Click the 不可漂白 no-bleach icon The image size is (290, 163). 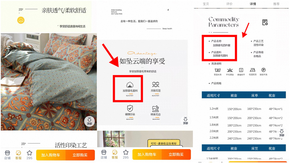(230, 70)
